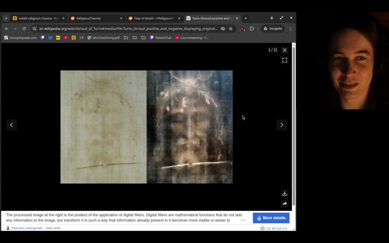Click the shroud positive and negative image
Screen dimensions: 389x243
[x=147, y=127]
